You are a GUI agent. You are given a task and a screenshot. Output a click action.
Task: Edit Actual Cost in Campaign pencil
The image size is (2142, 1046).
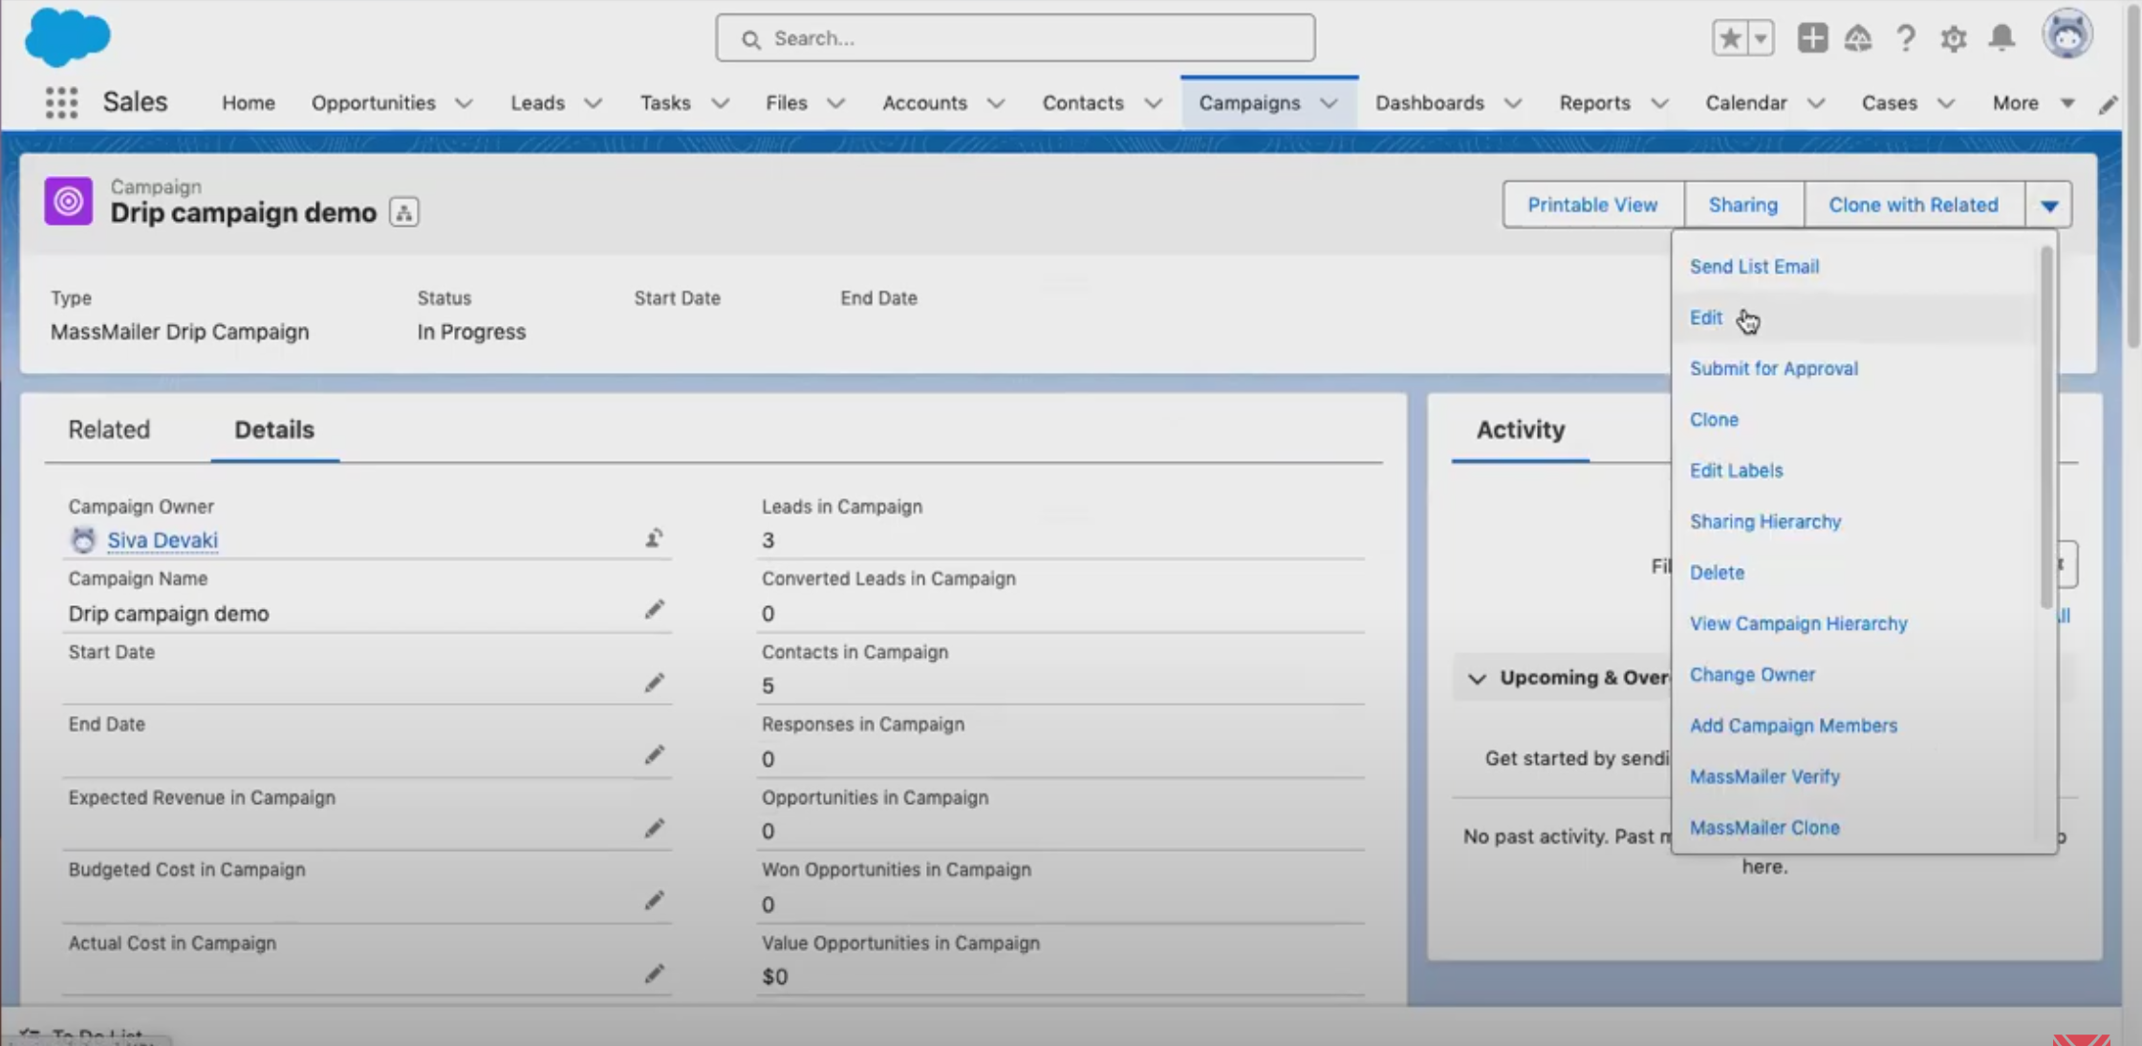pos(654,973)
